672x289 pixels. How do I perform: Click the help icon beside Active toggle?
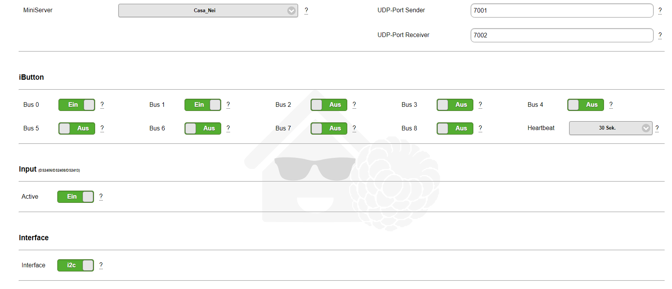101,196
